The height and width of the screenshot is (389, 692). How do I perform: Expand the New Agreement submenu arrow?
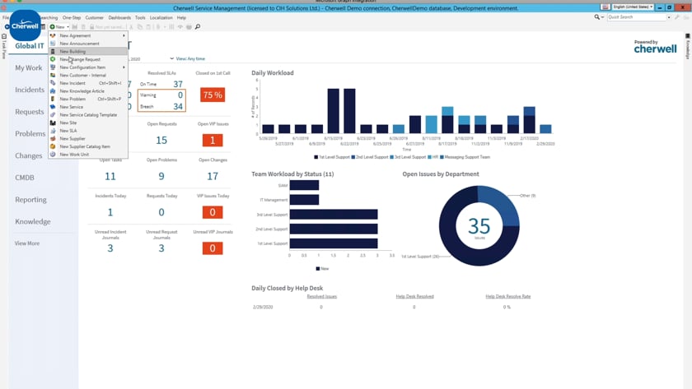coord(124,35)
